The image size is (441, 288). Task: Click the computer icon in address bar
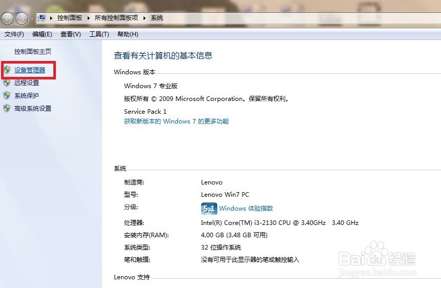click(42, 18)
